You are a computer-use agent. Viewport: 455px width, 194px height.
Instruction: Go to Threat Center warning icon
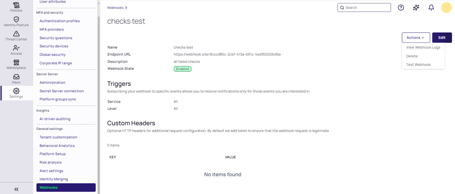pos(16,34)
